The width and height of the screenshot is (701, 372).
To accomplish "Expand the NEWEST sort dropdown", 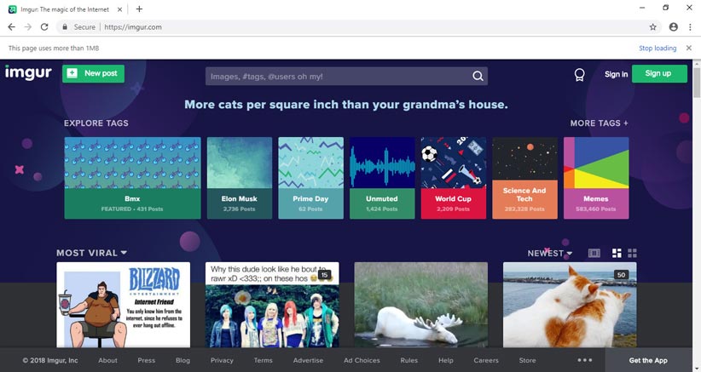I will pyautogui.click(x=550, y=253).
